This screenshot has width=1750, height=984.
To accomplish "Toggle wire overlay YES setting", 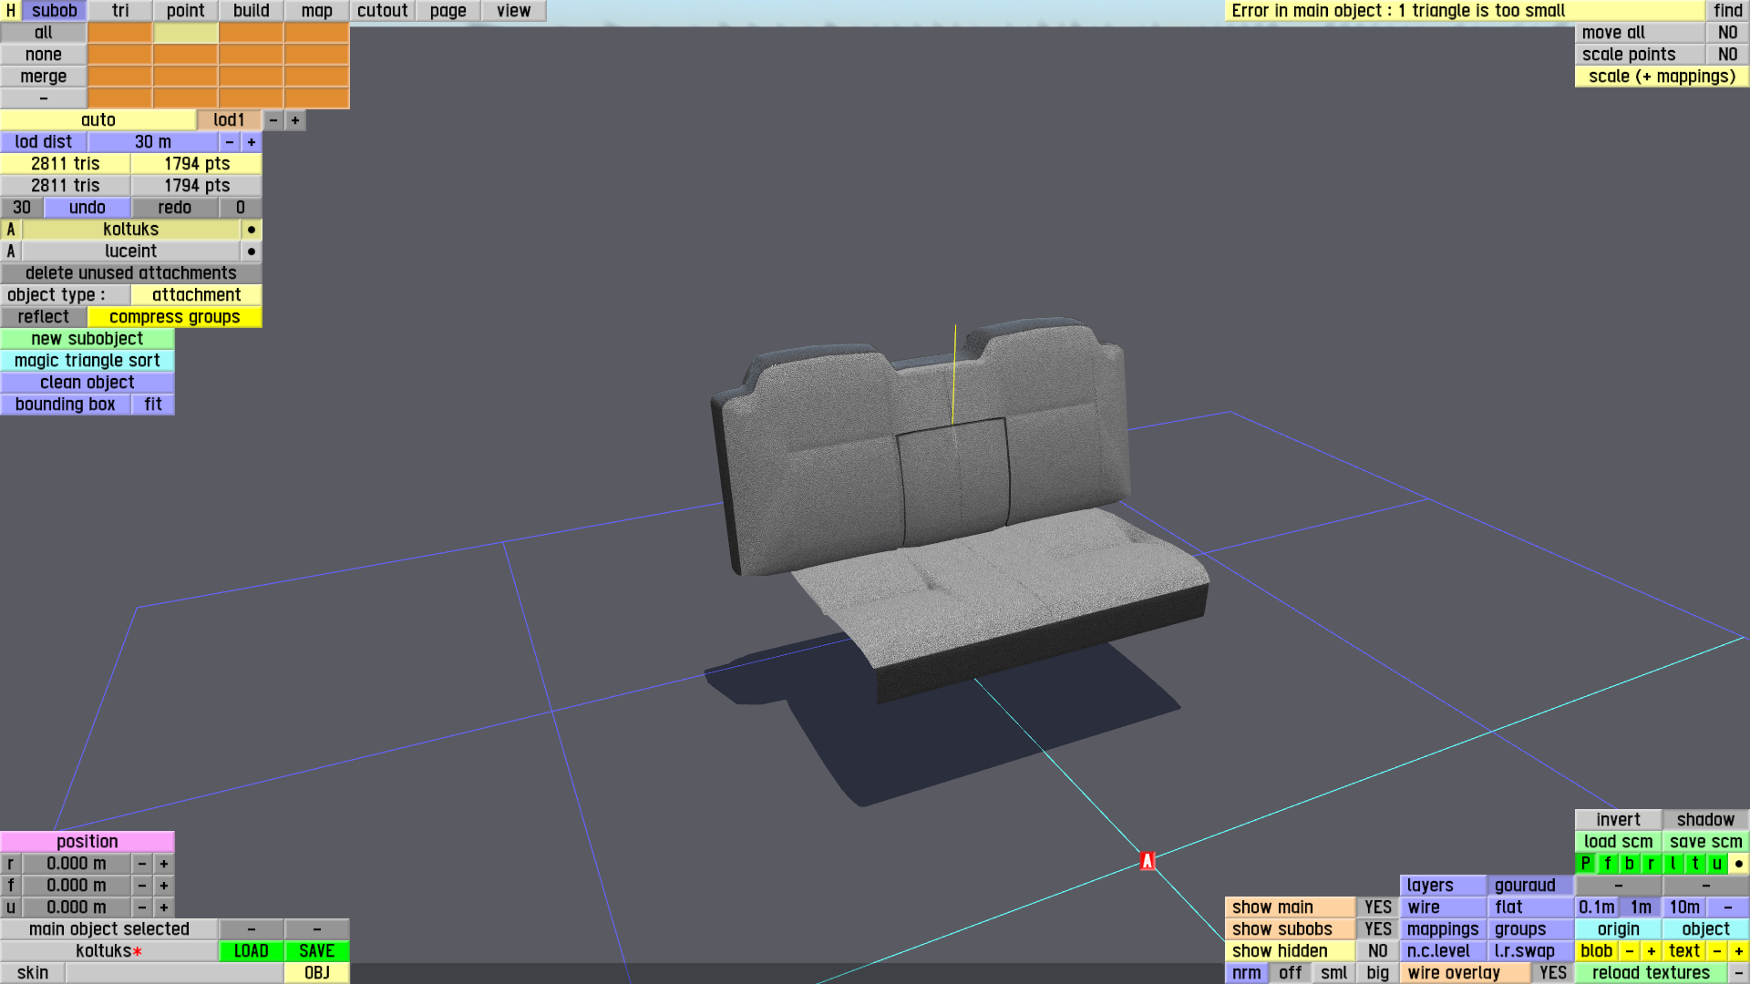I will [x=1552, y=973].
